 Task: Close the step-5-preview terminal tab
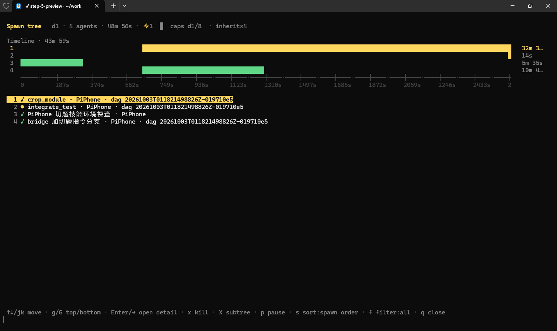click(97, 6)
